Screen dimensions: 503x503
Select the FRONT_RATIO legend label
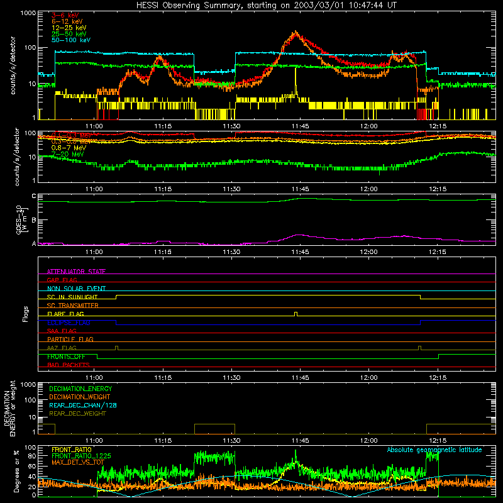(72, 450)
